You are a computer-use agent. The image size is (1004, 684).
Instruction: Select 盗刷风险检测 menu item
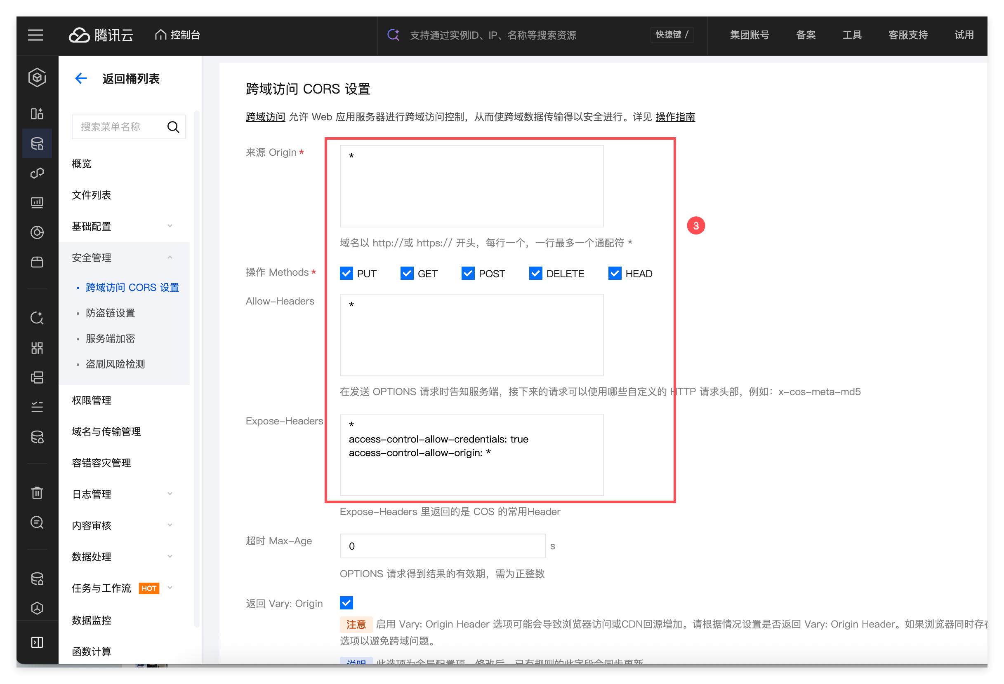point(115,364)
